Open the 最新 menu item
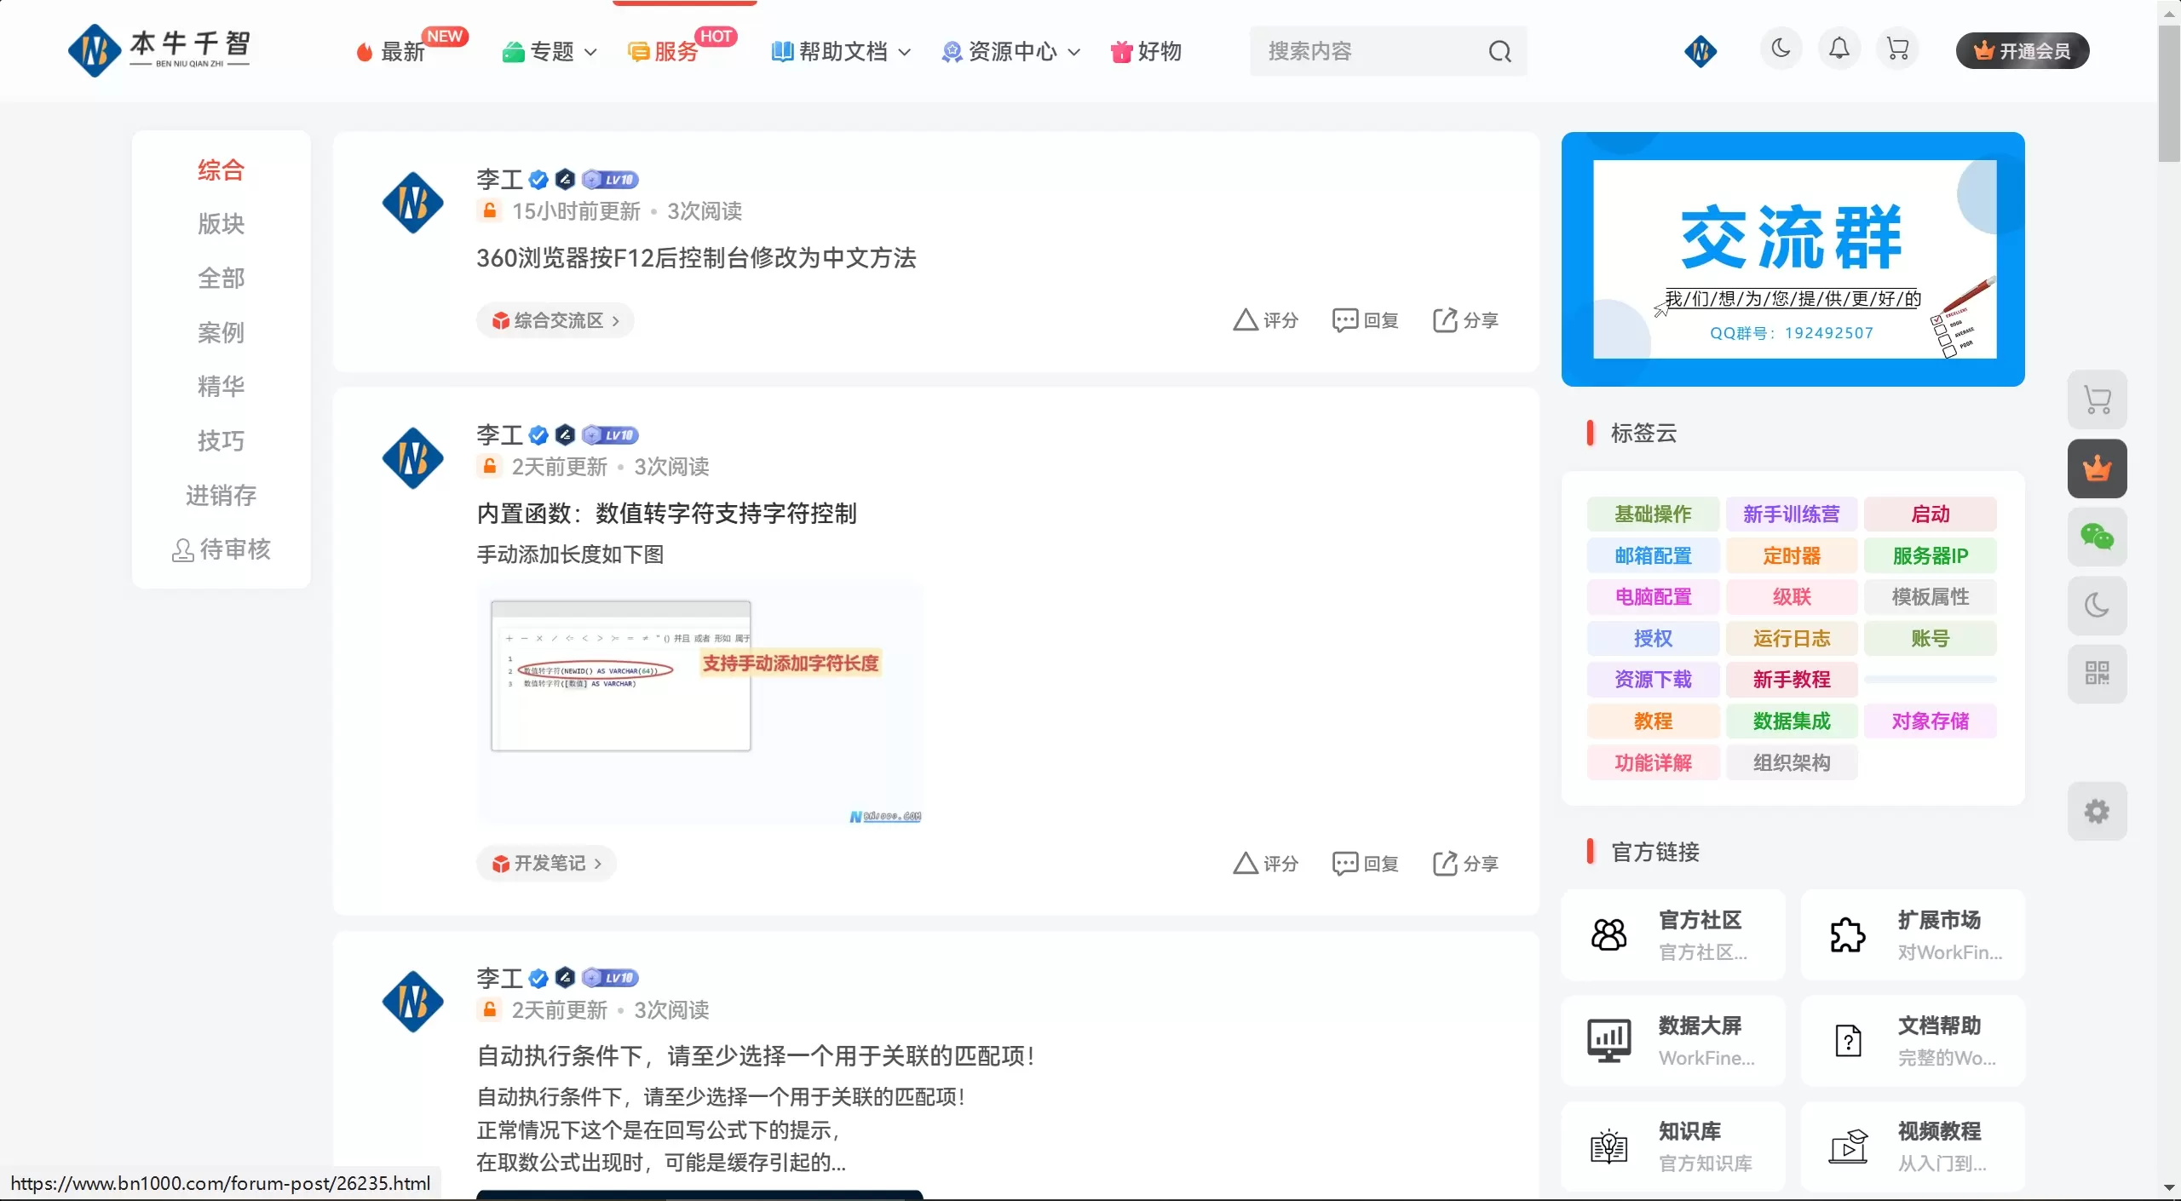The height and width of the screenshot is (1201, 2181). (x=390, y=51)
